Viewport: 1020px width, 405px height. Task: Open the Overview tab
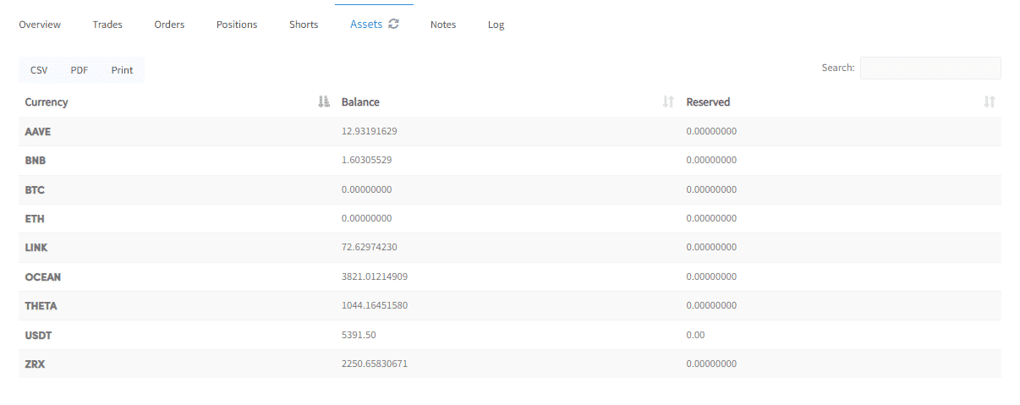(40, 25)
